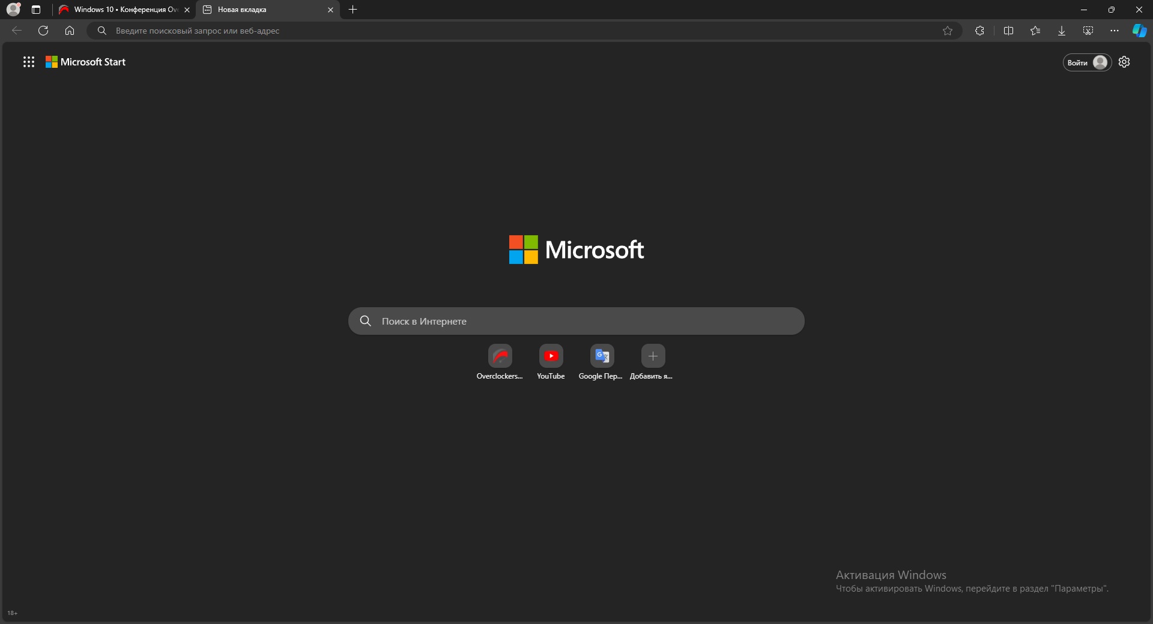The image size is (1153, 624).
Task: Open the YouTube quick link
Action: [551, 362]
